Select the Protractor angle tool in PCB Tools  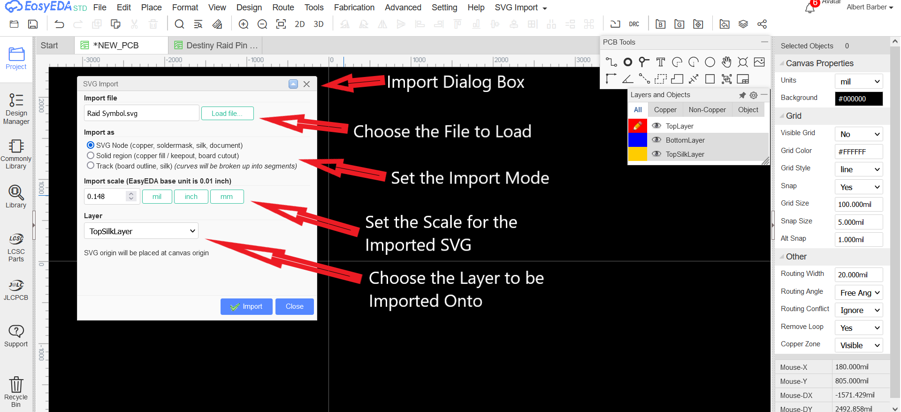[627, 79]
